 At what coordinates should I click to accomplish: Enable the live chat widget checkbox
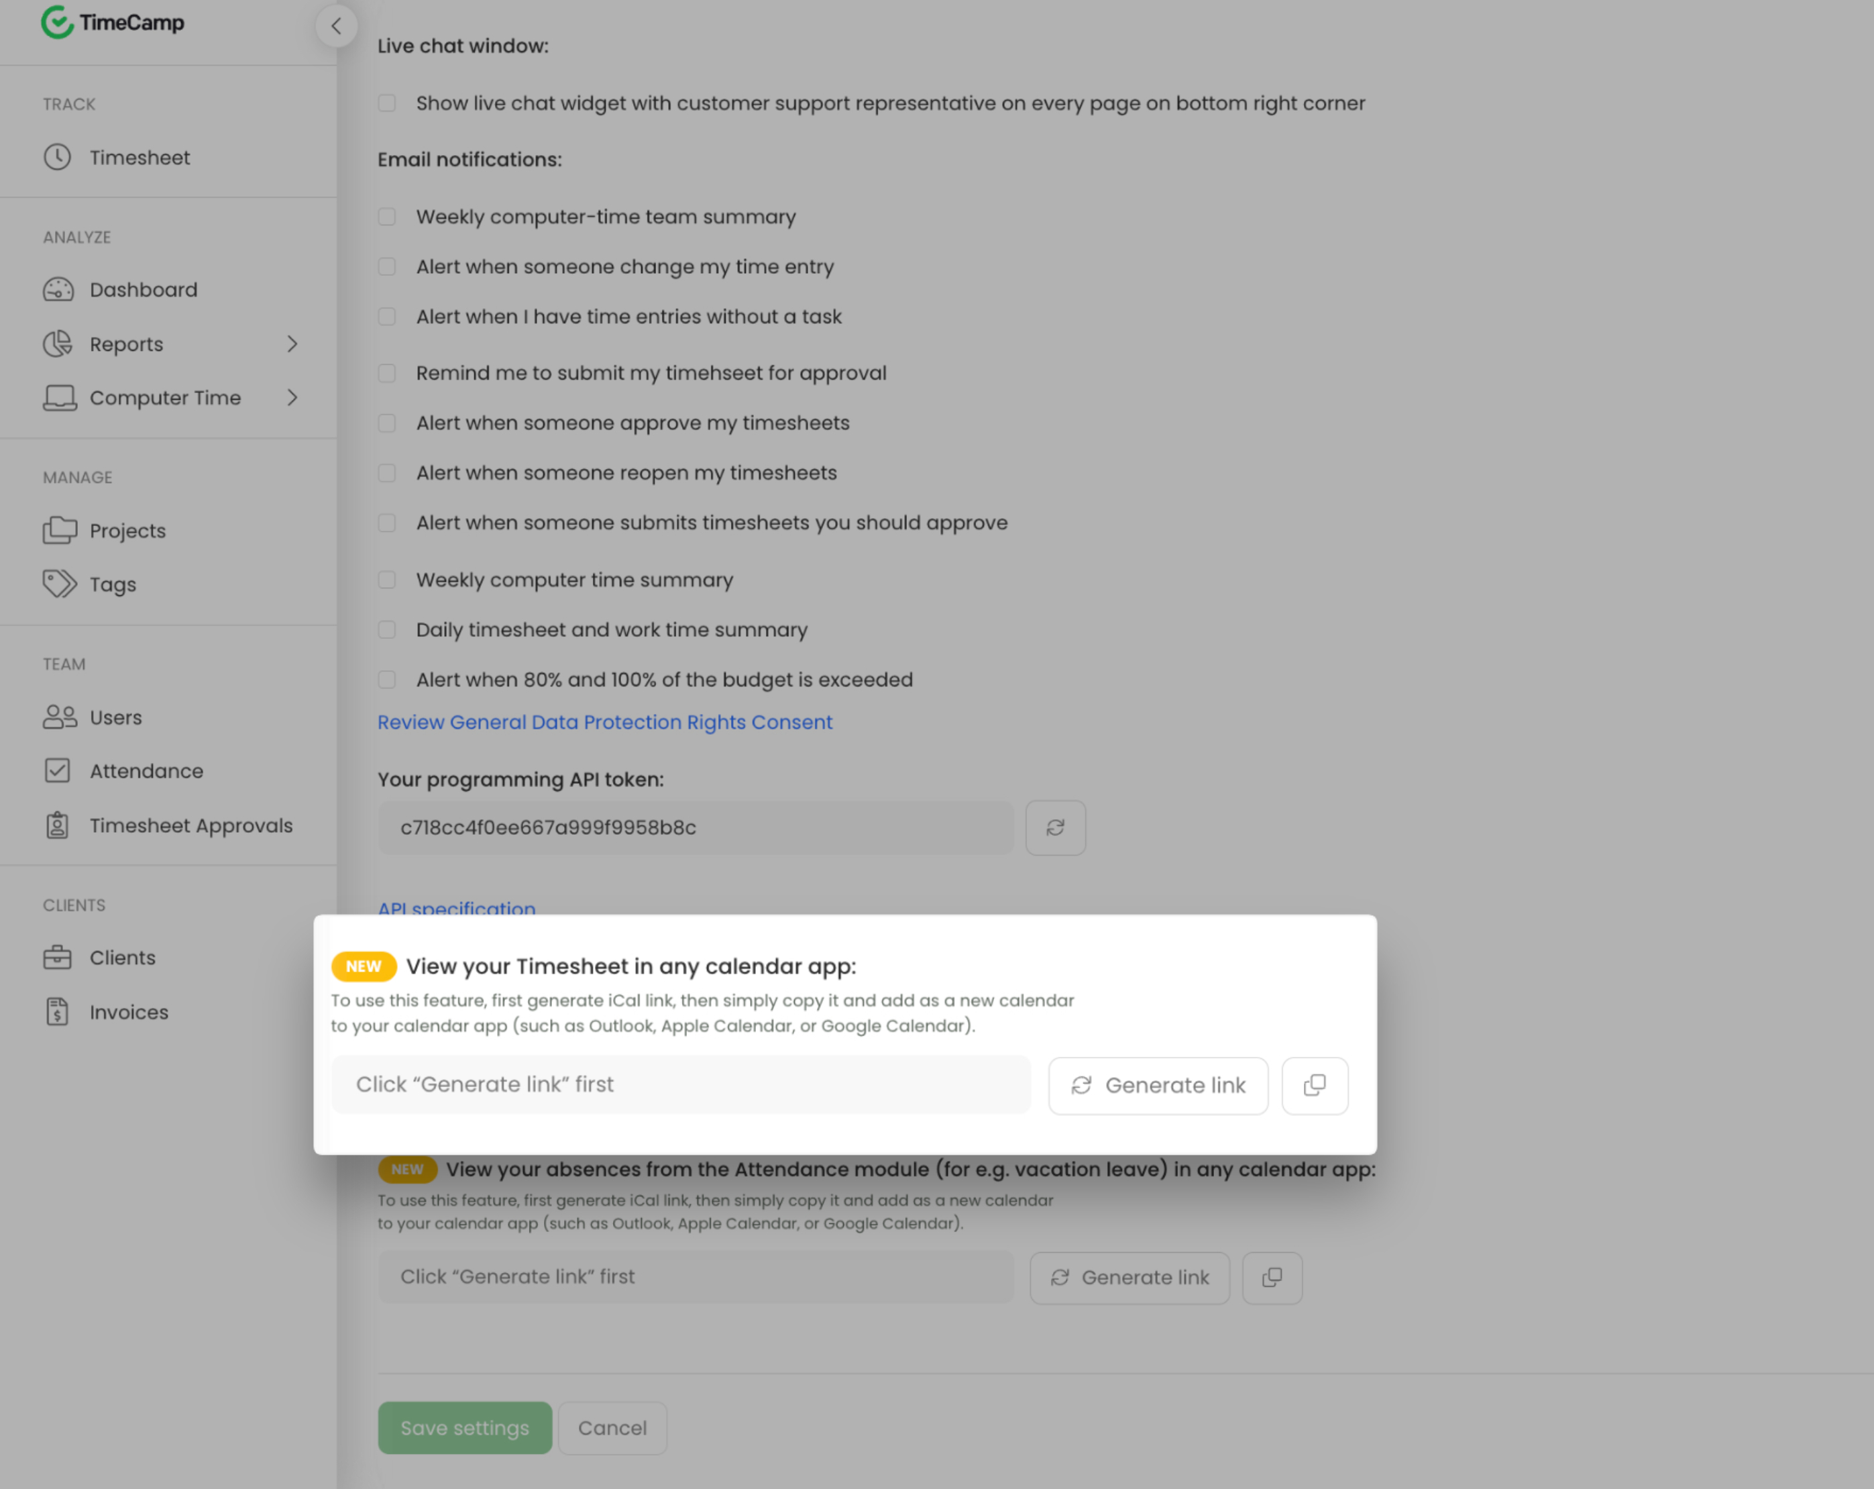(387, 103)
